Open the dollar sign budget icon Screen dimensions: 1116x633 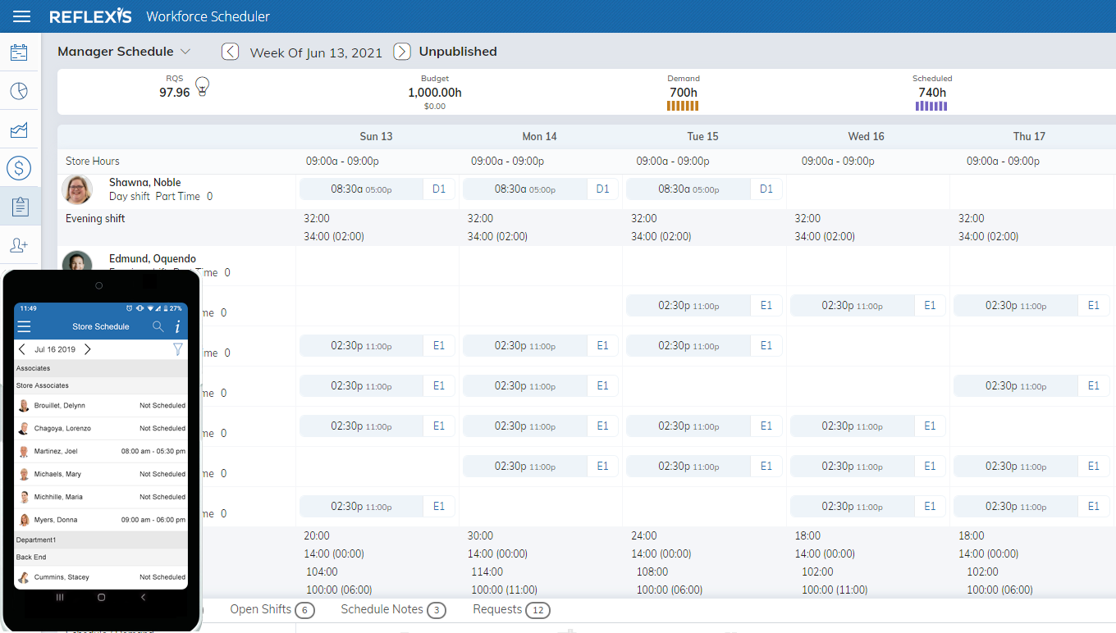tap(19, 168)
